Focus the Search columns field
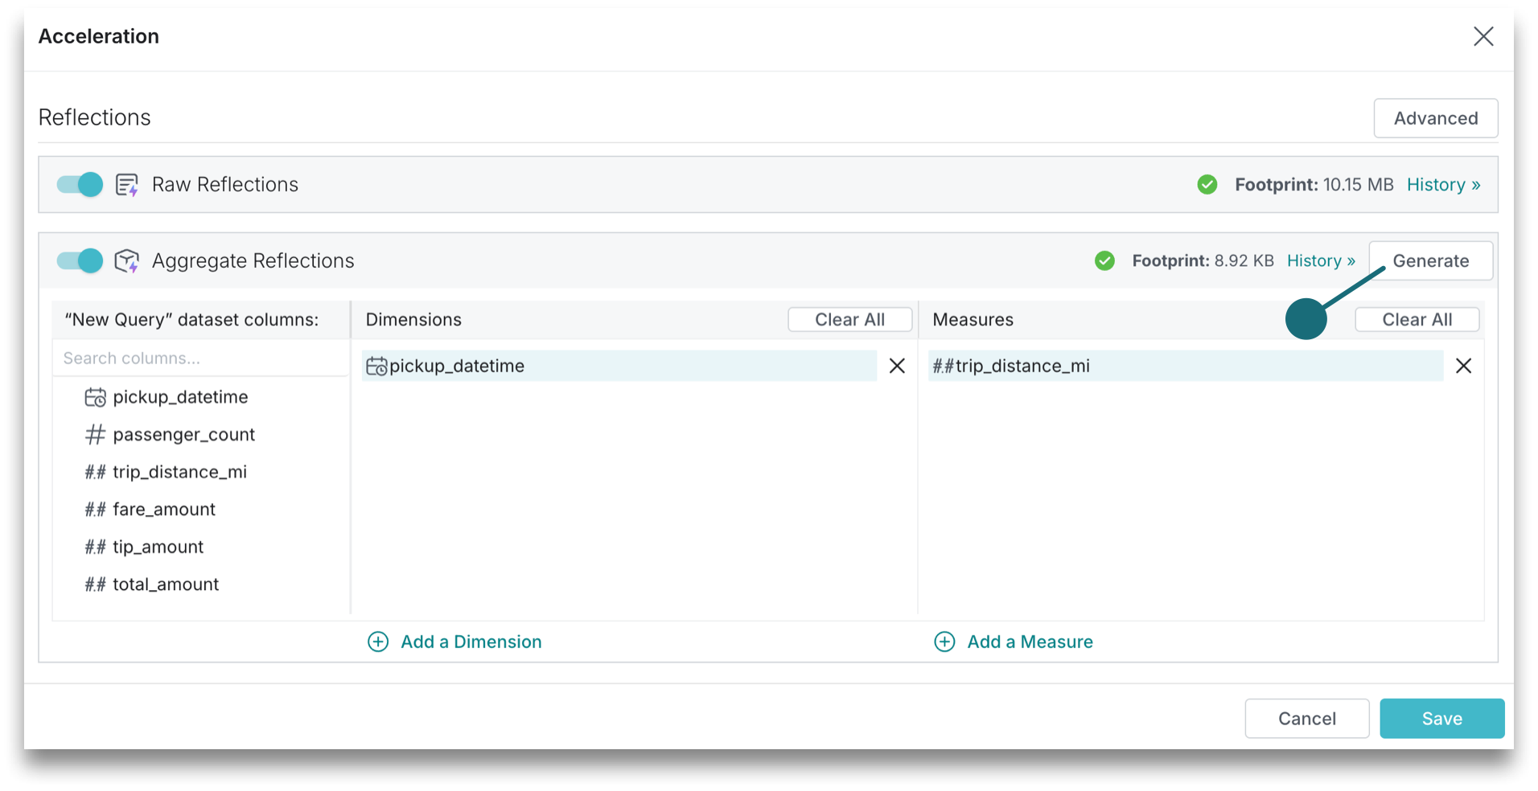Viewport: 1538px width, 791px height. (x=201, y=359)
